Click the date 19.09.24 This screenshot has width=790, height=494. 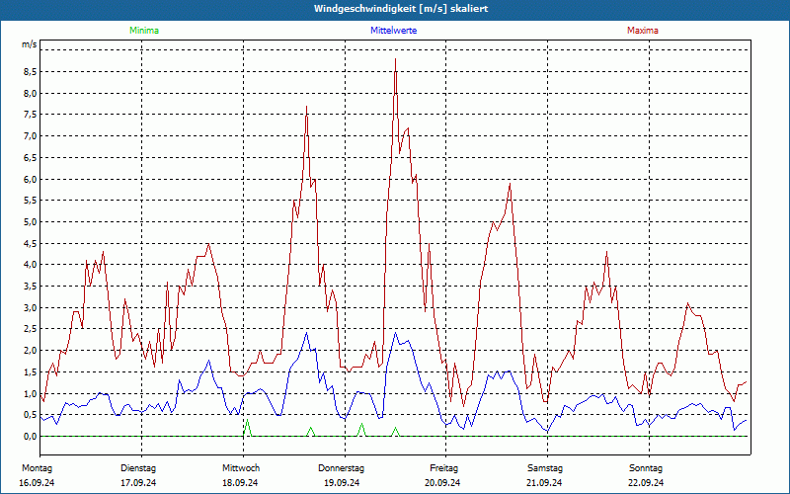[342, 483]
